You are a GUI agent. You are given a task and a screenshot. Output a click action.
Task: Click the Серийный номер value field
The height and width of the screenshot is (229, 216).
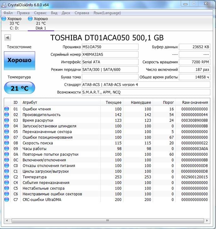[x=110, y=54]
